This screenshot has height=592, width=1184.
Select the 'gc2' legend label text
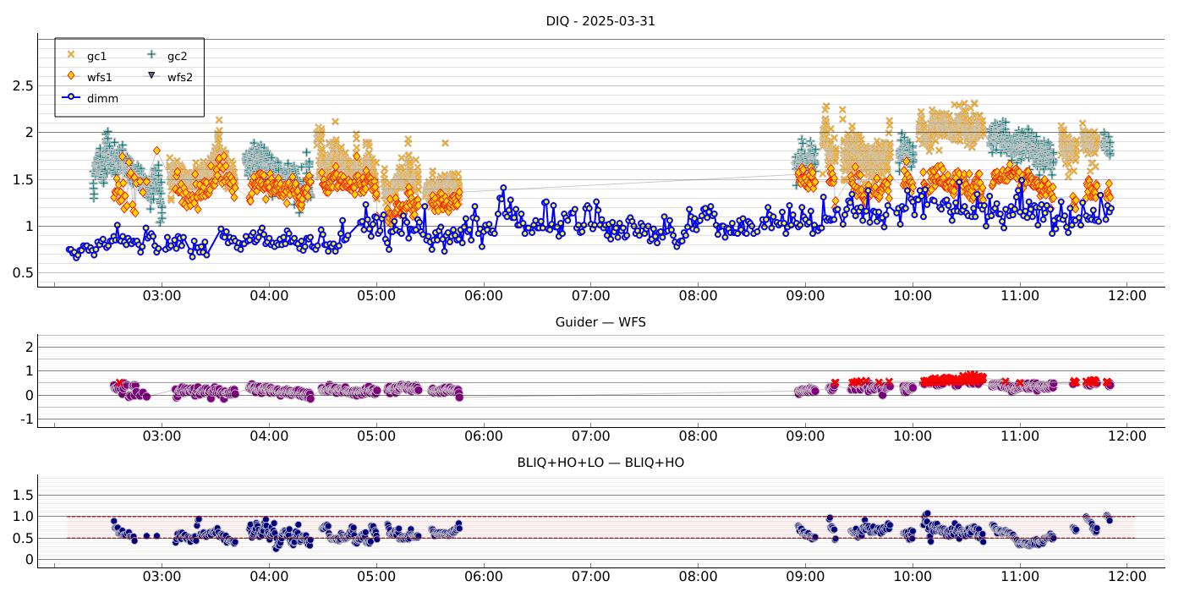(x=177, y=56)
